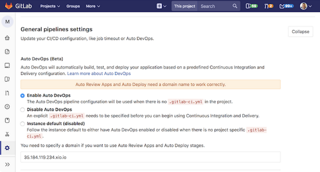
Task: Open the Groups menu item
Action: (x=73, y=6)
